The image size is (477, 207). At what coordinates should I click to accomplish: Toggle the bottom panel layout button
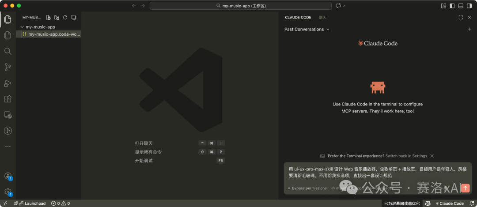[x=461, y=6]
